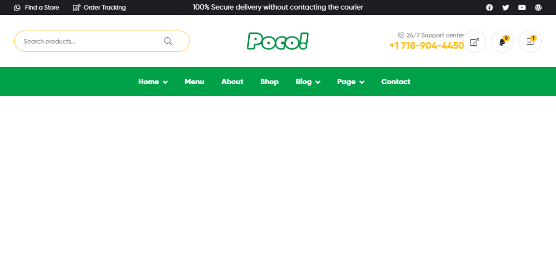Open the Twitter social icon
This screenshot has height=257, width=556.
(x=505, y=7)
